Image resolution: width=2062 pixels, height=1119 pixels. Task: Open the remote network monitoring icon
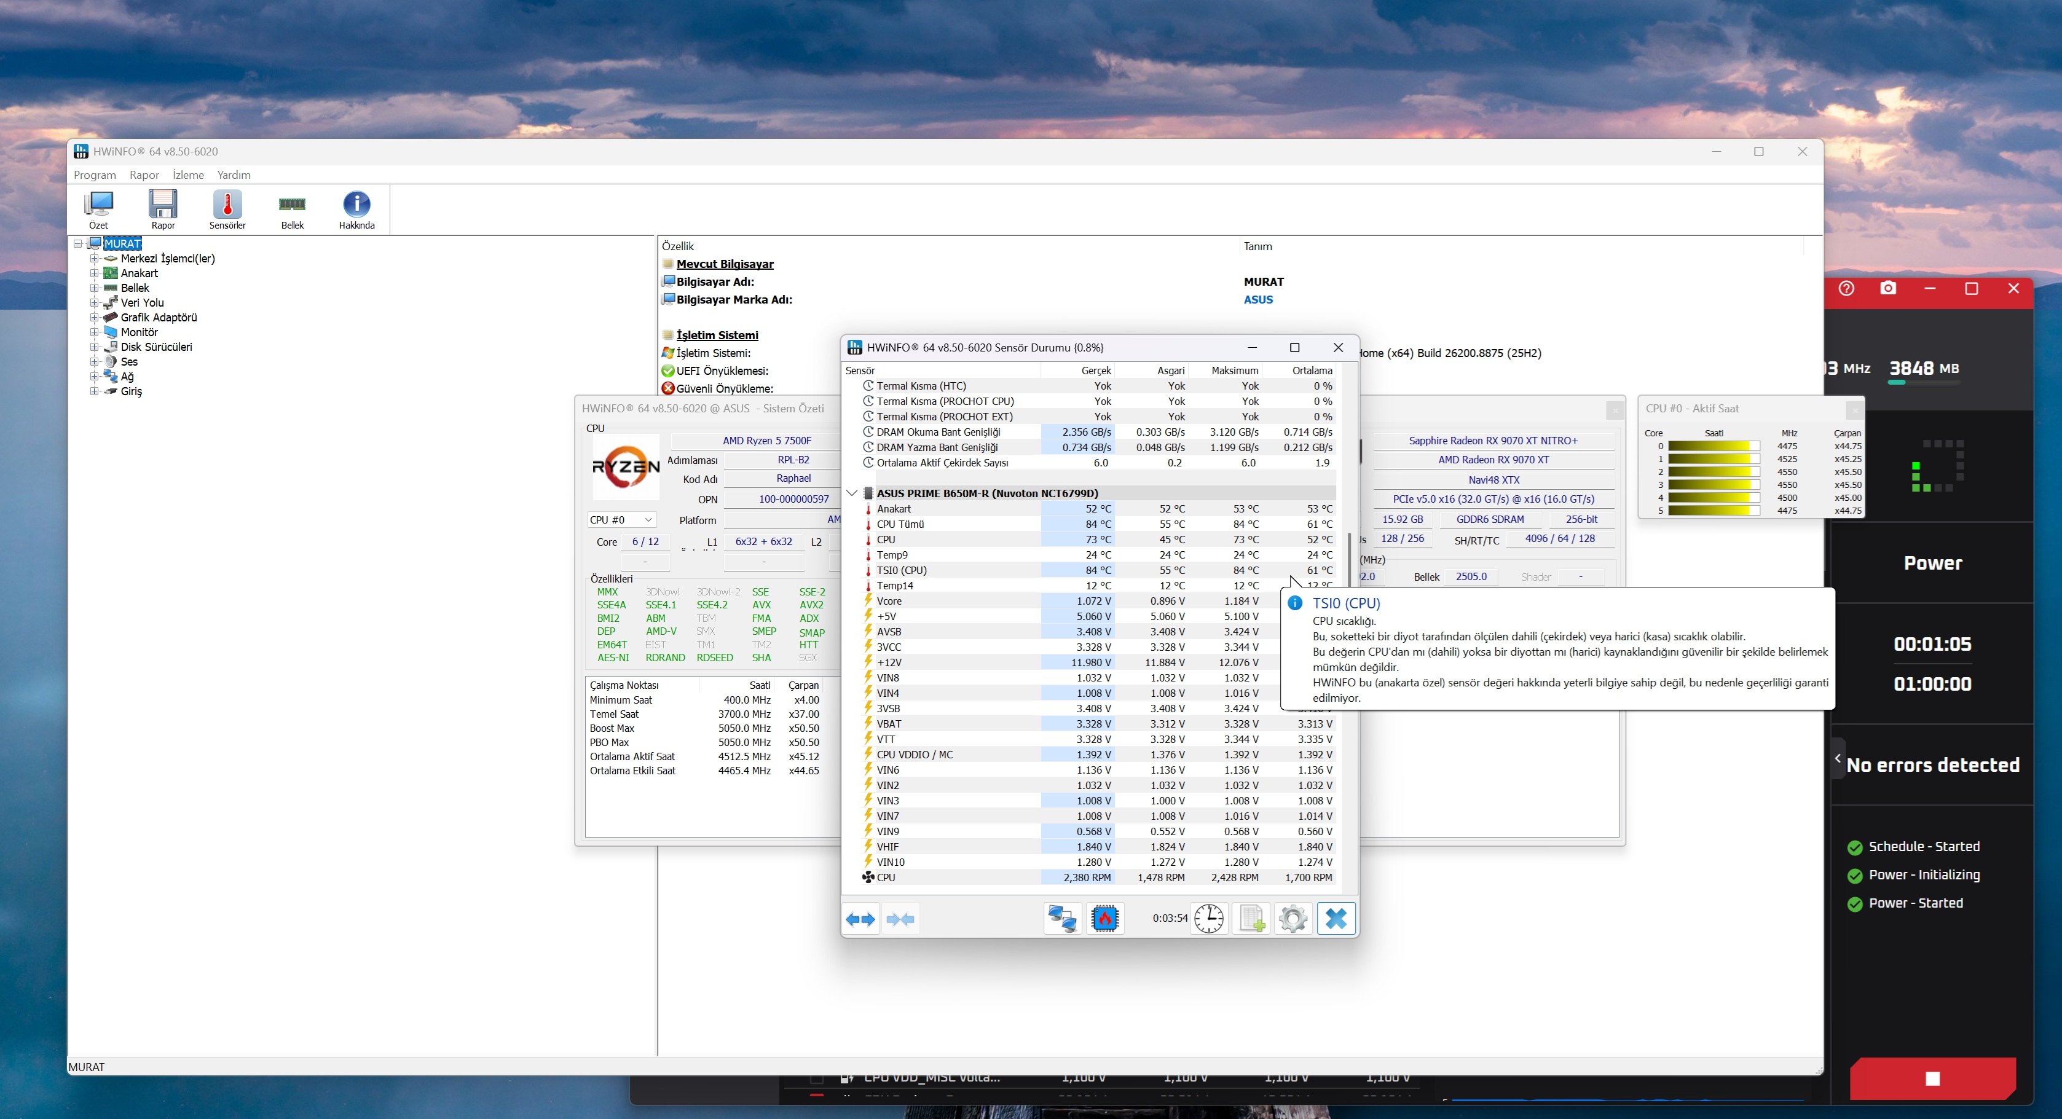tap(1062, 919)
